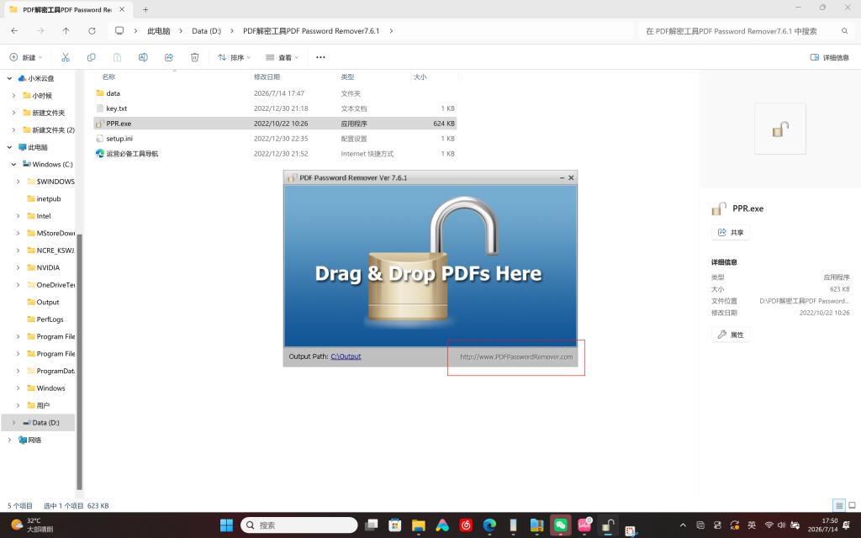Open the www.PDFPasswordRemover.com link

pyautogui.click(x=516, y=356)
